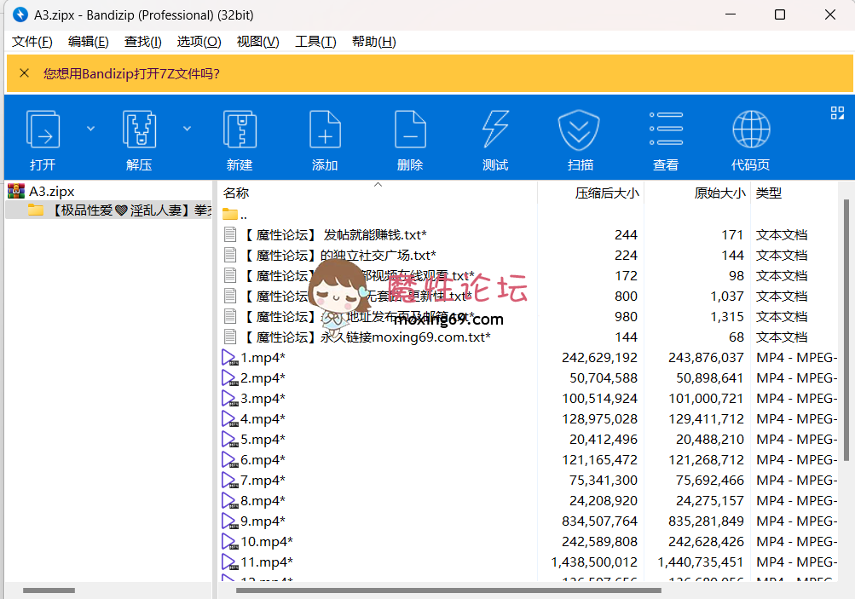Start the 扫描 (Scan) shield tool
This screenshot has height=599, width=855.
pos(579,130)
